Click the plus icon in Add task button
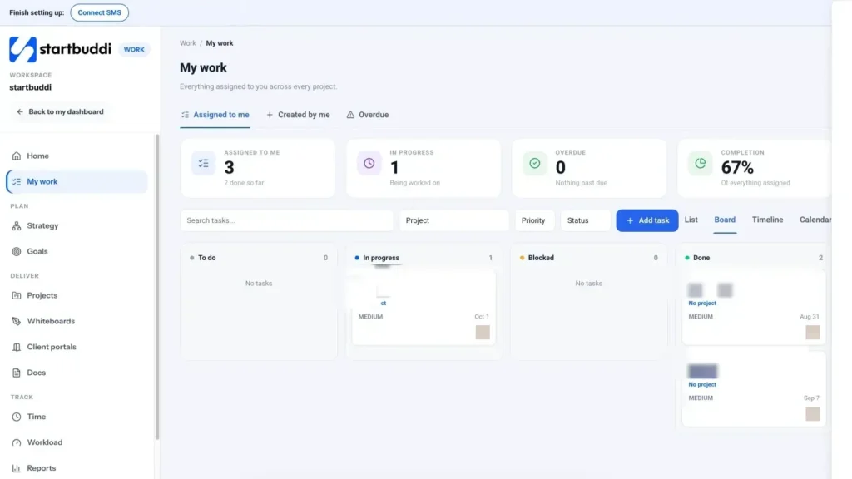The image size is (852, 479). click(630, 220)
